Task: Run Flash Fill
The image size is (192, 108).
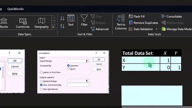Action: point(137,16)
